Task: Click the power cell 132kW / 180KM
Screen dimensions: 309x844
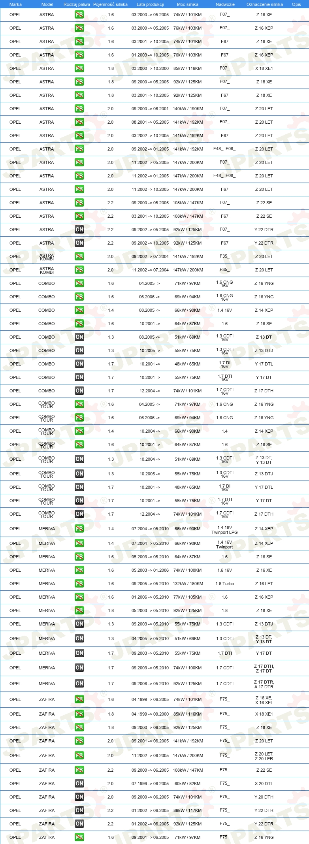Action: point(188,584)
